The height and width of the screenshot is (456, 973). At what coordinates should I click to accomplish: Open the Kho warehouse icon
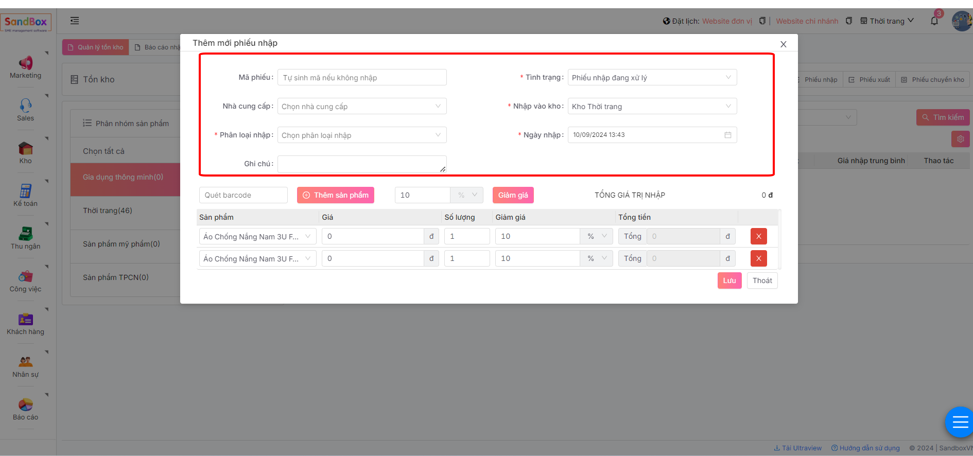click(x=25, y=149)
